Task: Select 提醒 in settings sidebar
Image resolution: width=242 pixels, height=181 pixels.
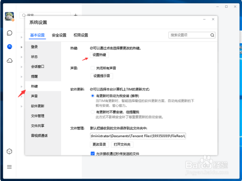Action: (x=43, y=76)
